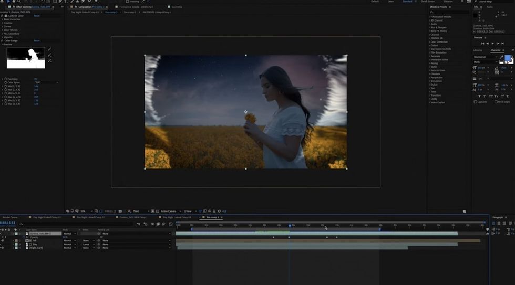
Task: Select the Zoom tool in the toolbar
Action: point(19,1)
